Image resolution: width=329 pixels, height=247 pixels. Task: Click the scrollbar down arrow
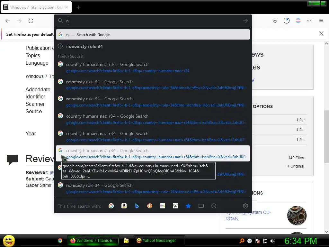[x=326, y=232]
